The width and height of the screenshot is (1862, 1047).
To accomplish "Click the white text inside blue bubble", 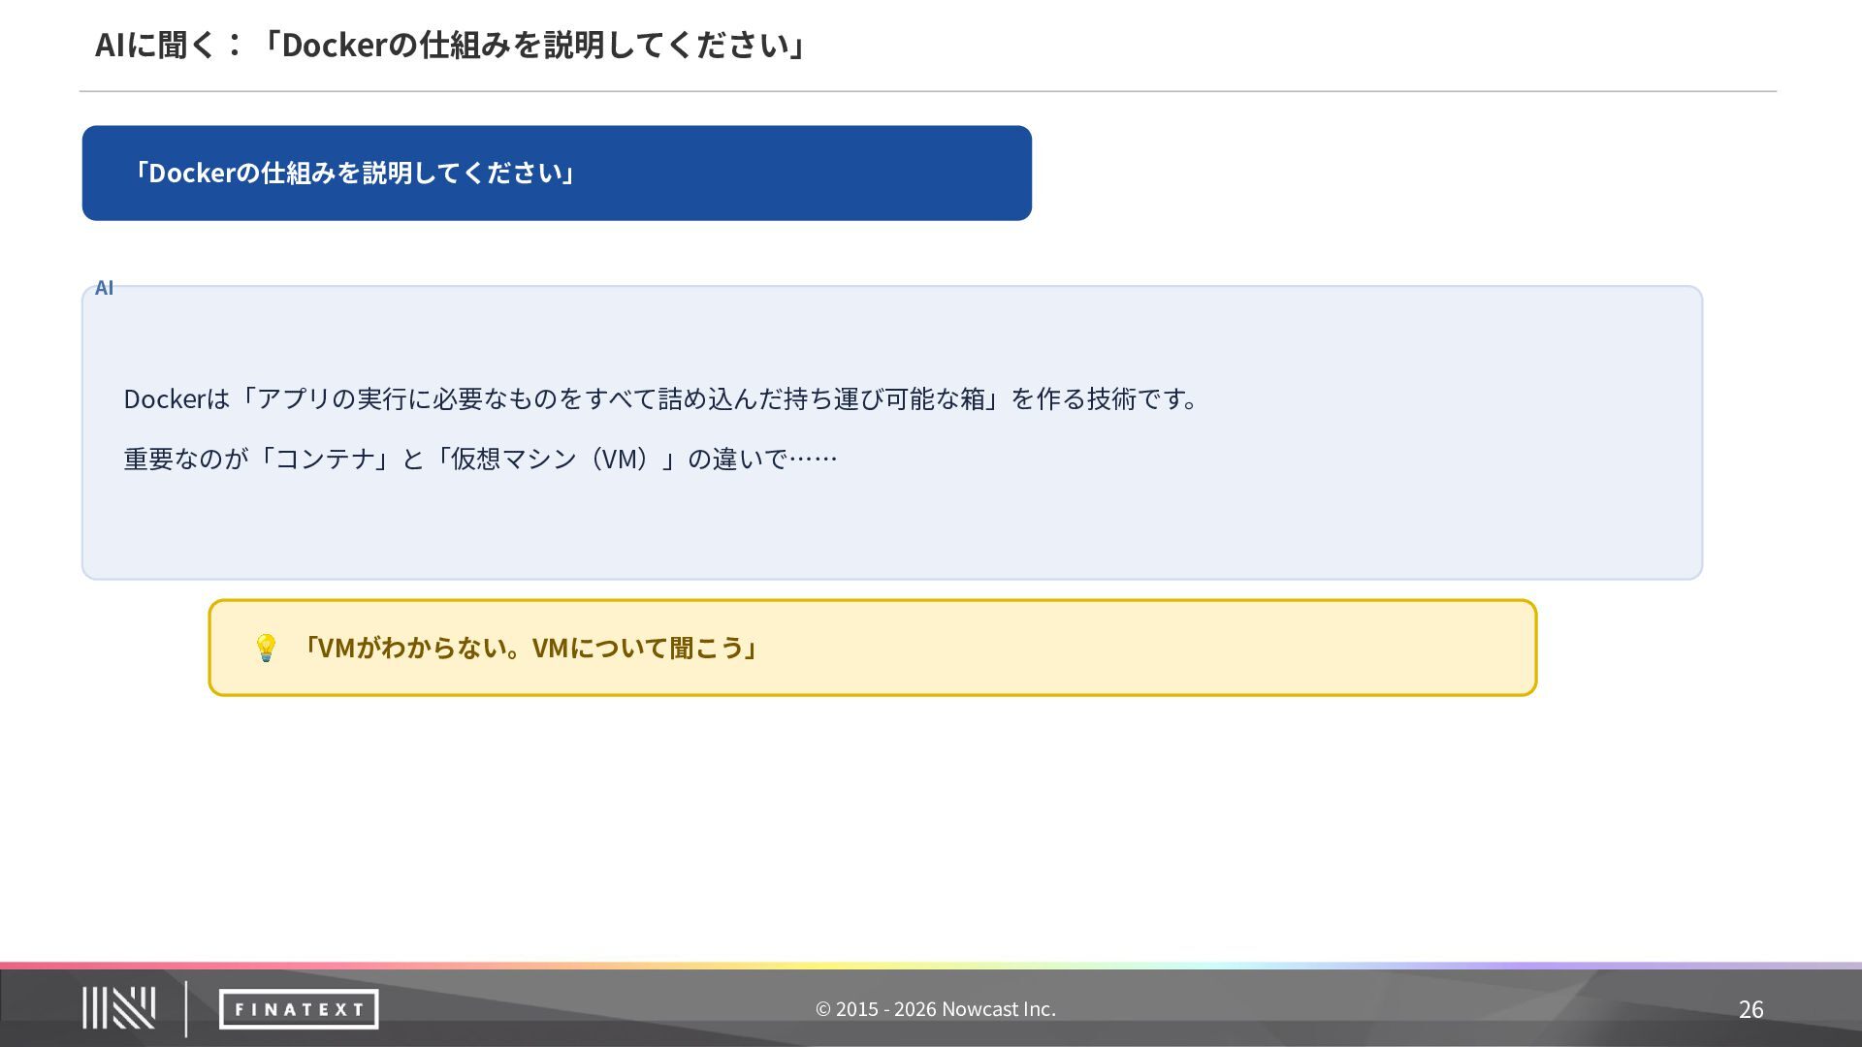I will [354, 173].
